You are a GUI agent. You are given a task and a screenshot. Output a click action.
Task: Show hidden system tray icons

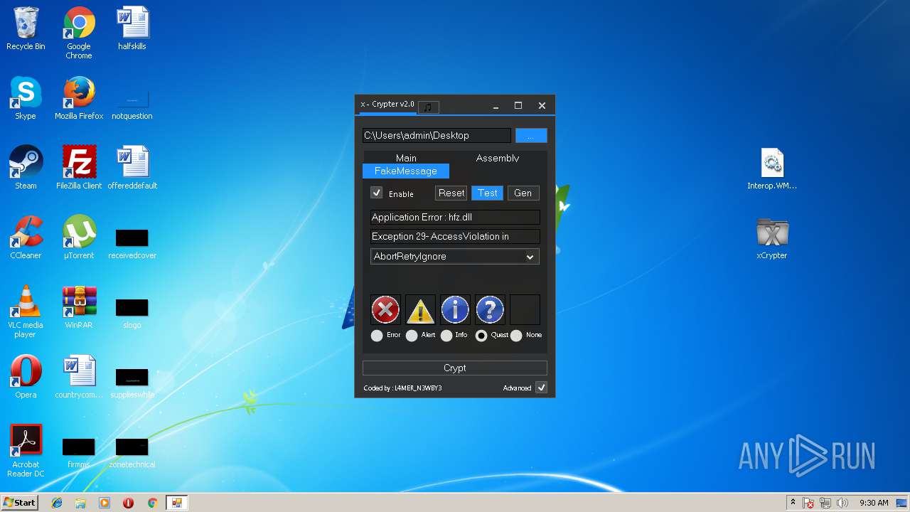click(793, 503)
